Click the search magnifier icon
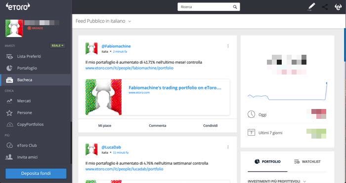The width and height of the screenshot is (346, 183). [235, 7]
